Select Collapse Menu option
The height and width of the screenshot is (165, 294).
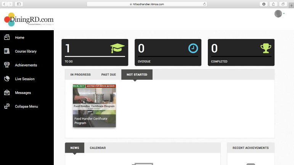click(x=26, y=107)
